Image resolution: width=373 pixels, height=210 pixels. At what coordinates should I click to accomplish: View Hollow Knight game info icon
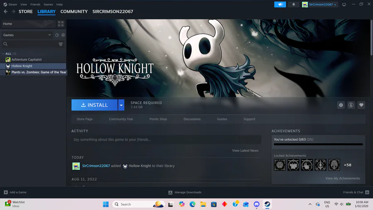pos(351,105)
